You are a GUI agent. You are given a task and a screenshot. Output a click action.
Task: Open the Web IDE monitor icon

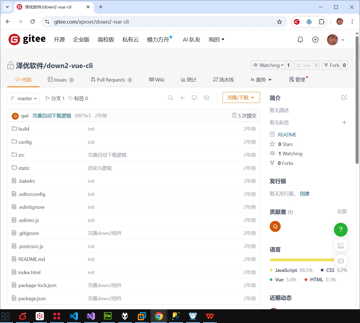pos(194,98)
